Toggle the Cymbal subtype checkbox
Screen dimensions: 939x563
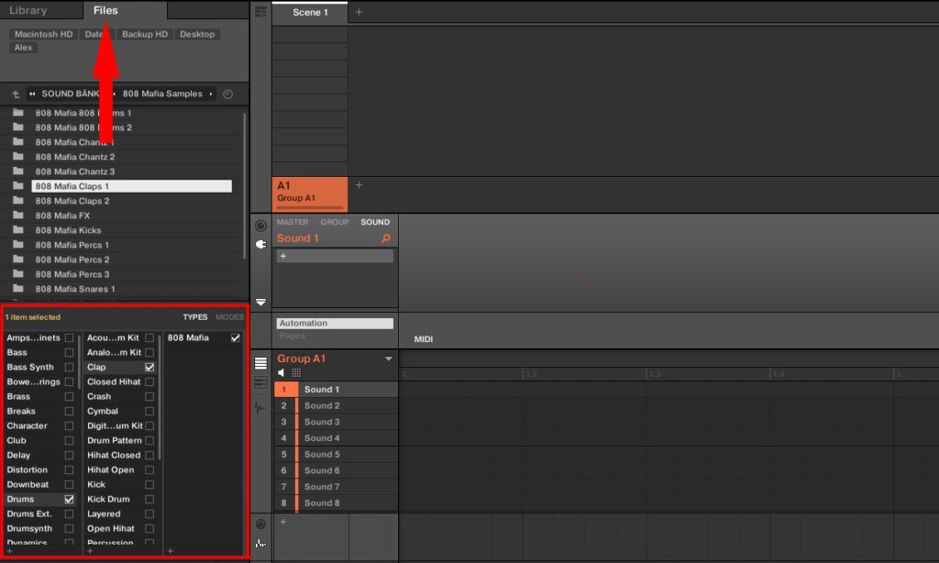(149, 411)
